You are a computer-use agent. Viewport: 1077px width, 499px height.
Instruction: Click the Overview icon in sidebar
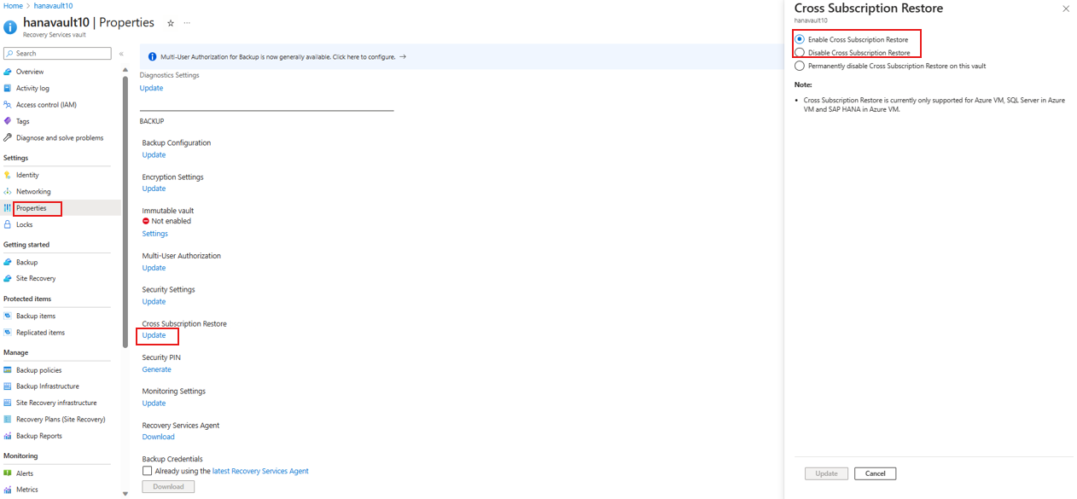click(x=8, y=72)
